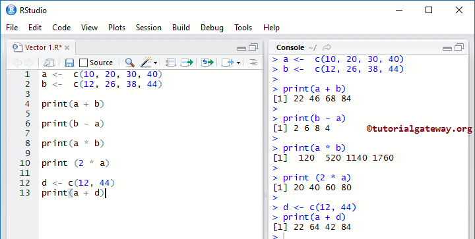This screenshot has width=475, height=239.
Task: Open the Plots menu
Action: pos(117,28)
